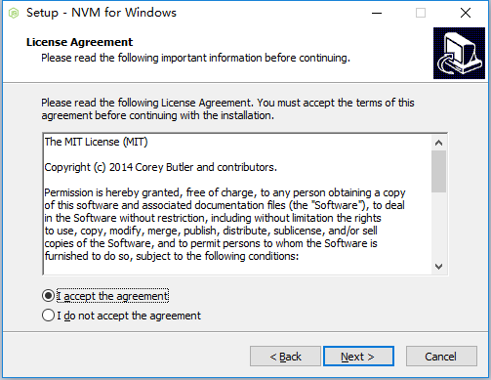The height and width of the screenshot is (380, 491).
Task: Click the 'I accept the agreement' label text
Action: [x=112, y=296]
